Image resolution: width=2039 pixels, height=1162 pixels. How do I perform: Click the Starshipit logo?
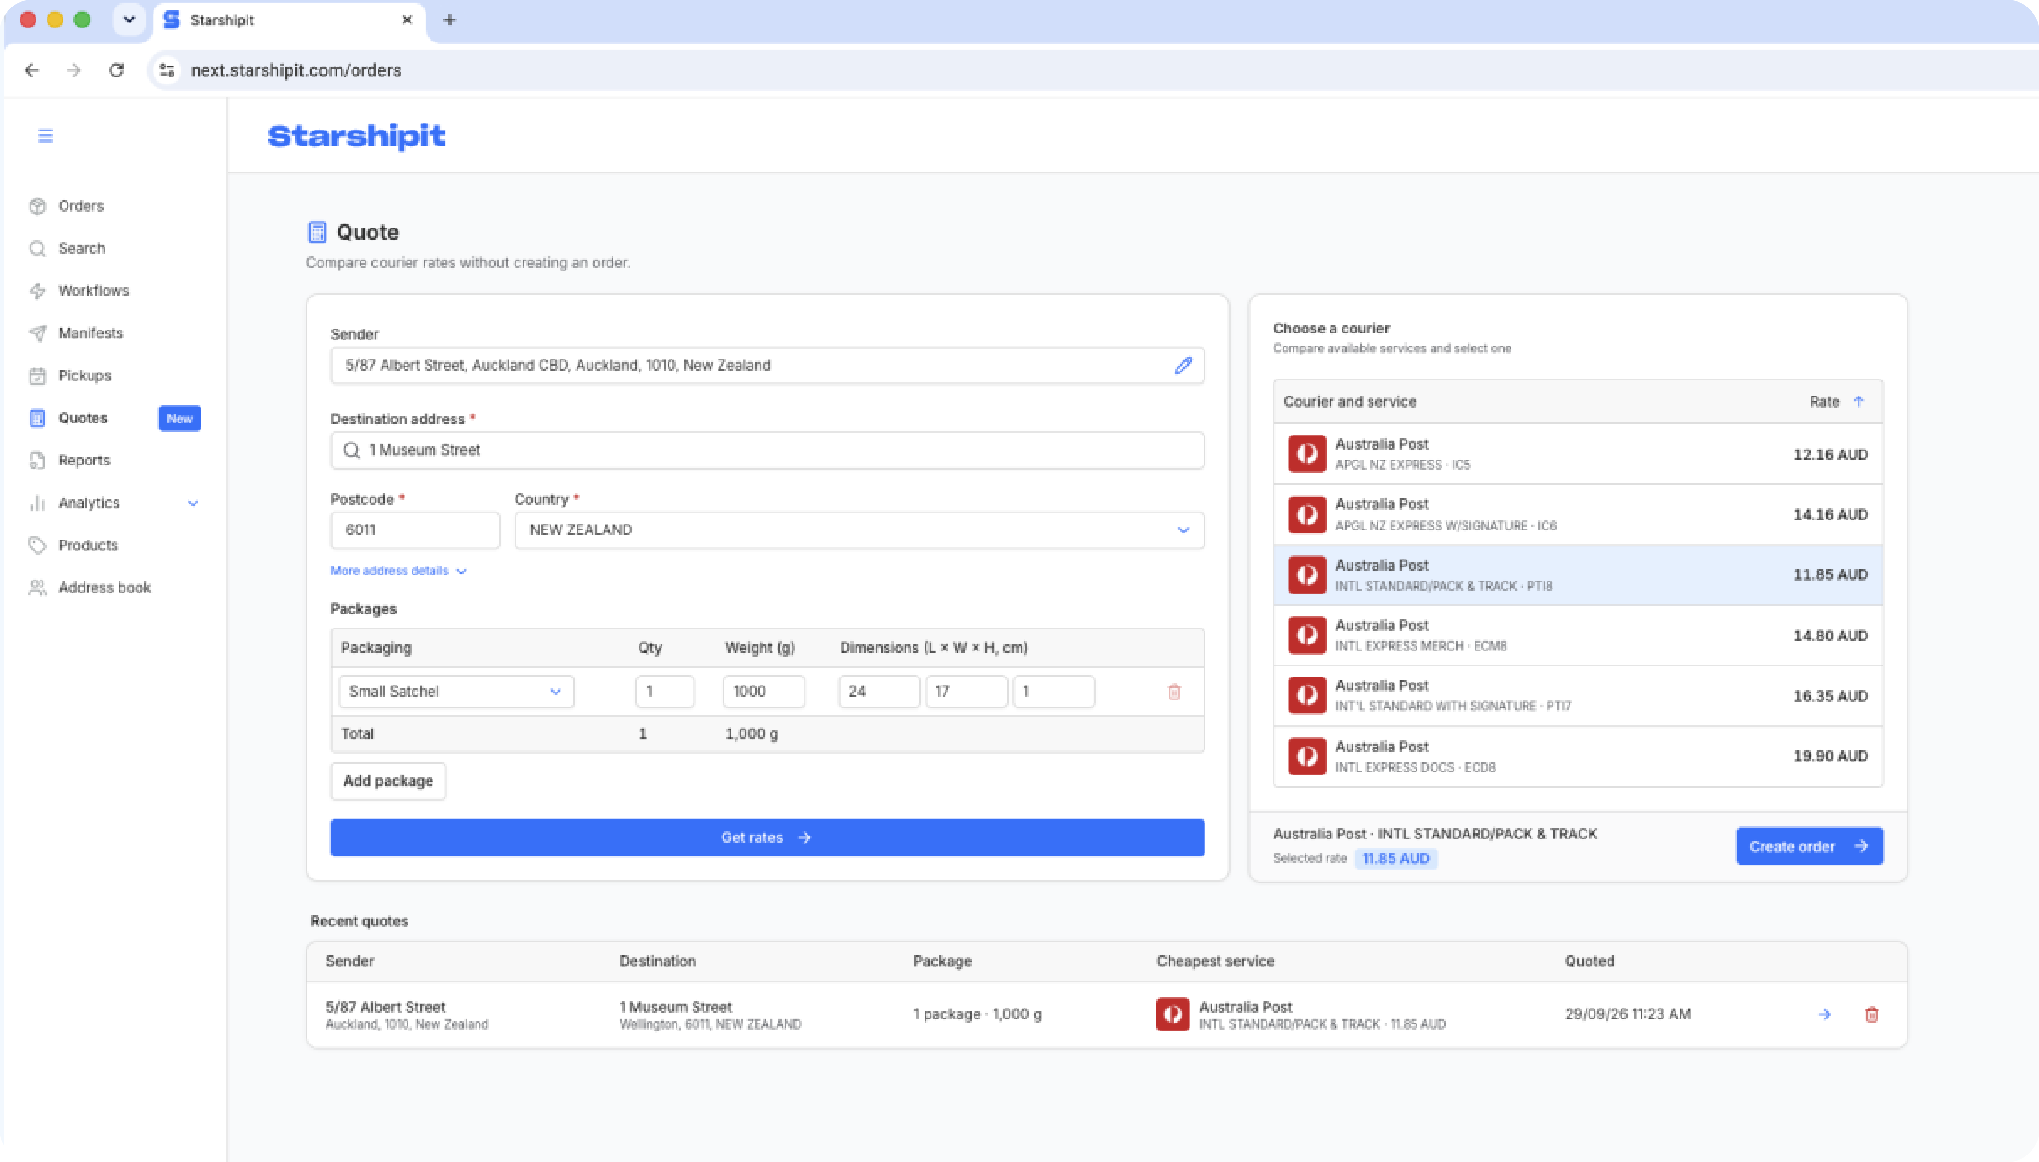pyautogui.click(x=356, y=137)
